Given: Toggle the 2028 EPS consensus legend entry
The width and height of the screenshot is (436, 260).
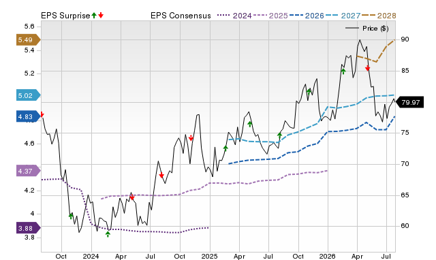Looking at the screenshot, I should coord(379,16).
